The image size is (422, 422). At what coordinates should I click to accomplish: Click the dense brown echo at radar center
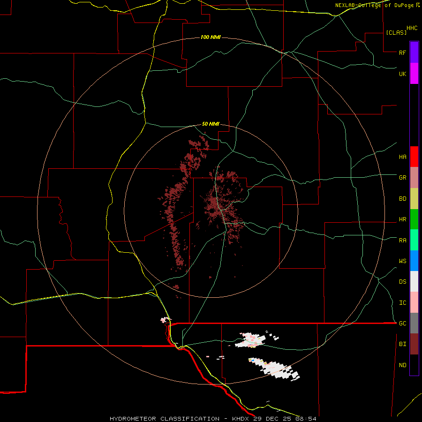[214, 205]
